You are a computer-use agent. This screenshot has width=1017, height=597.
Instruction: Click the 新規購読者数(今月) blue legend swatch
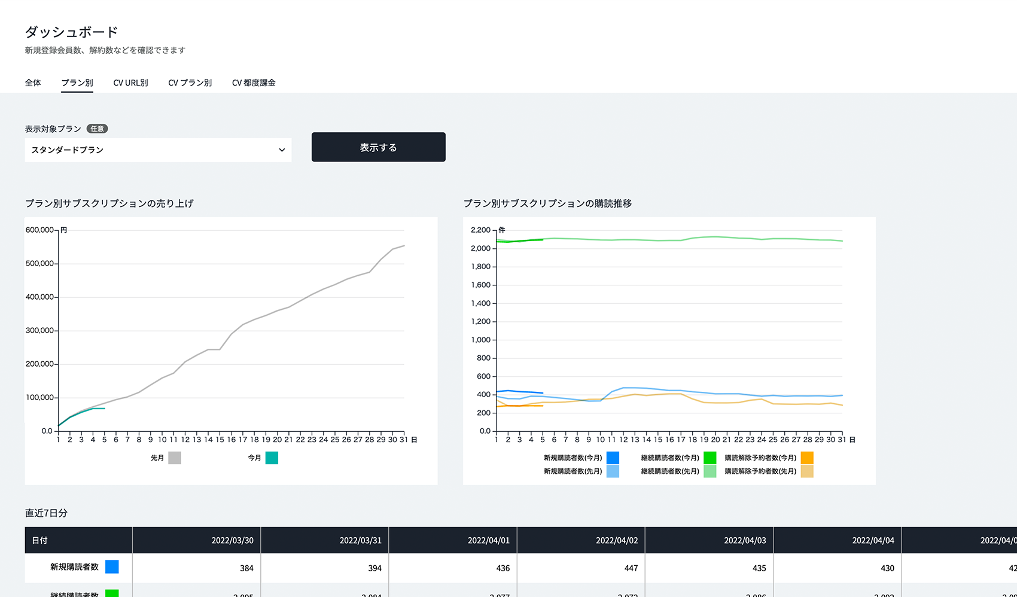point(613,458)
